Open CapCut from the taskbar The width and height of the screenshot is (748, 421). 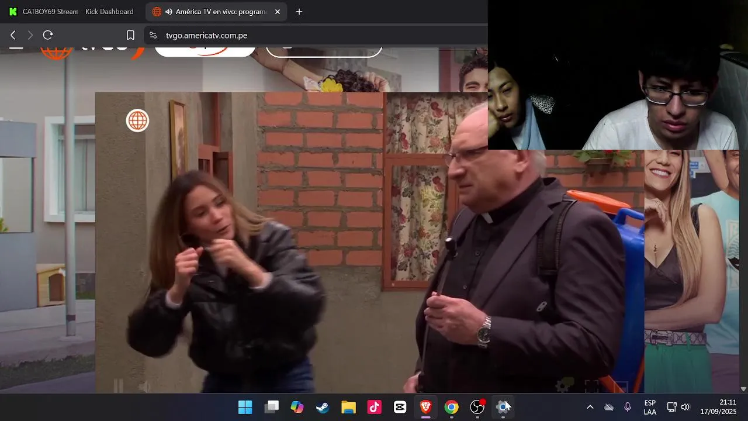pyautogui.click(x=400, y=407)
